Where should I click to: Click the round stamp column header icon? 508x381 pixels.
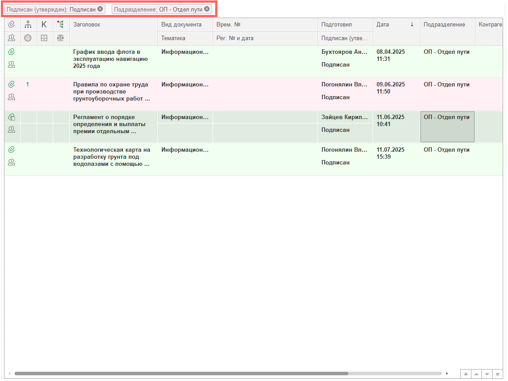pos(28,38)
